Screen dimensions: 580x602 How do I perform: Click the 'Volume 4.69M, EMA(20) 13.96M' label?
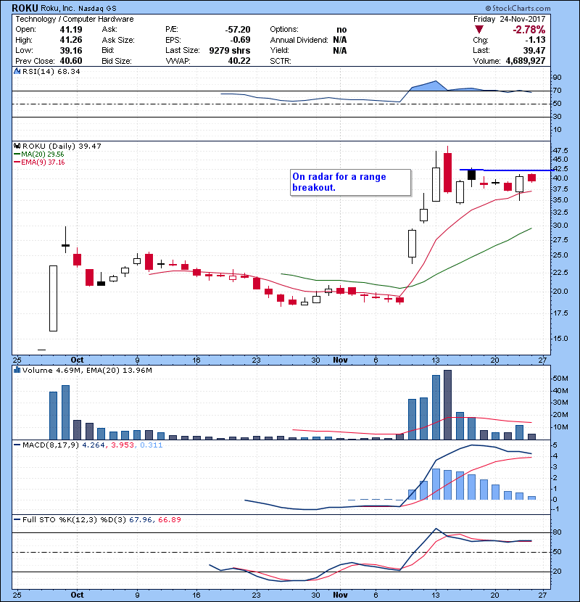click(87, 370)
